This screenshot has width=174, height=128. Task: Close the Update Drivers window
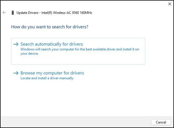click(169, 4)
